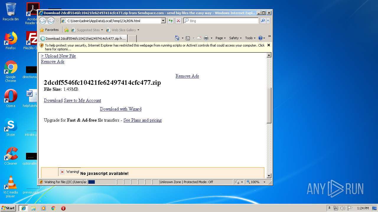Click the scroll down arrow
This screenshot has width=378, height=212.
pos(269,176)
